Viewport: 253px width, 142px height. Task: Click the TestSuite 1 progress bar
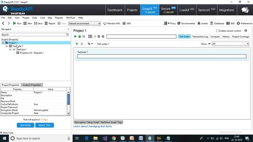[162, 56]
